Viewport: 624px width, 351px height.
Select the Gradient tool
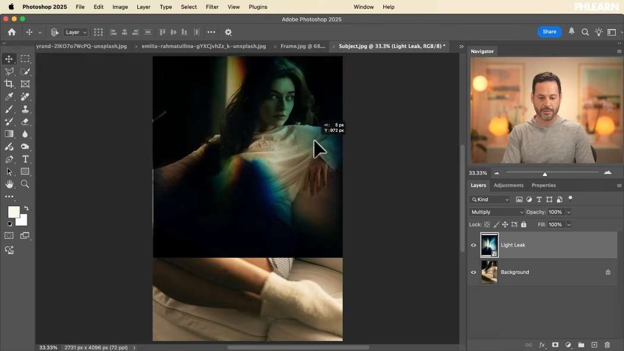click(9, 134)
